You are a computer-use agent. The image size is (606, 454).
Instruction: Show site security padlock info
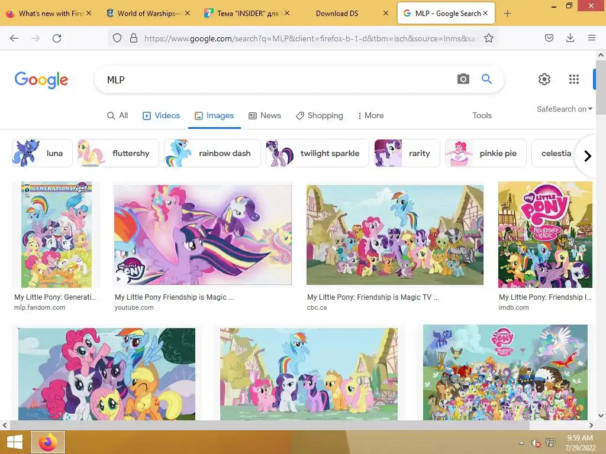pos(134,38)
